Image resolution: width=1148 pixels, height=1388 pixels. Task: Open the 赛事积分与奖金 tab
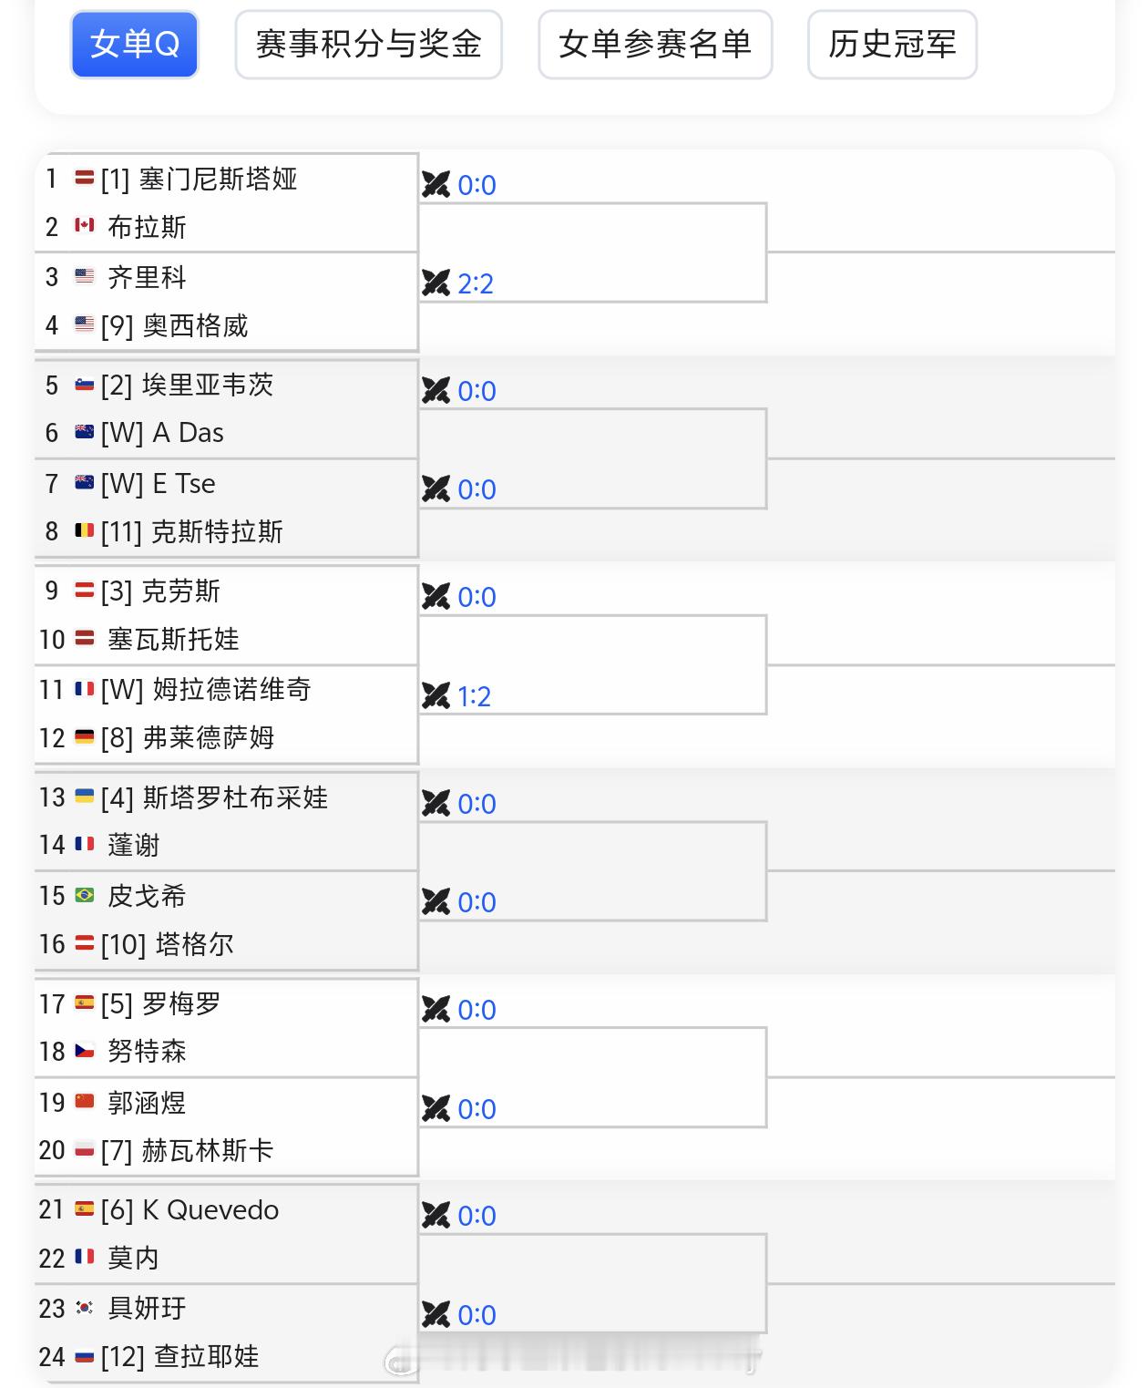point(369,45)
